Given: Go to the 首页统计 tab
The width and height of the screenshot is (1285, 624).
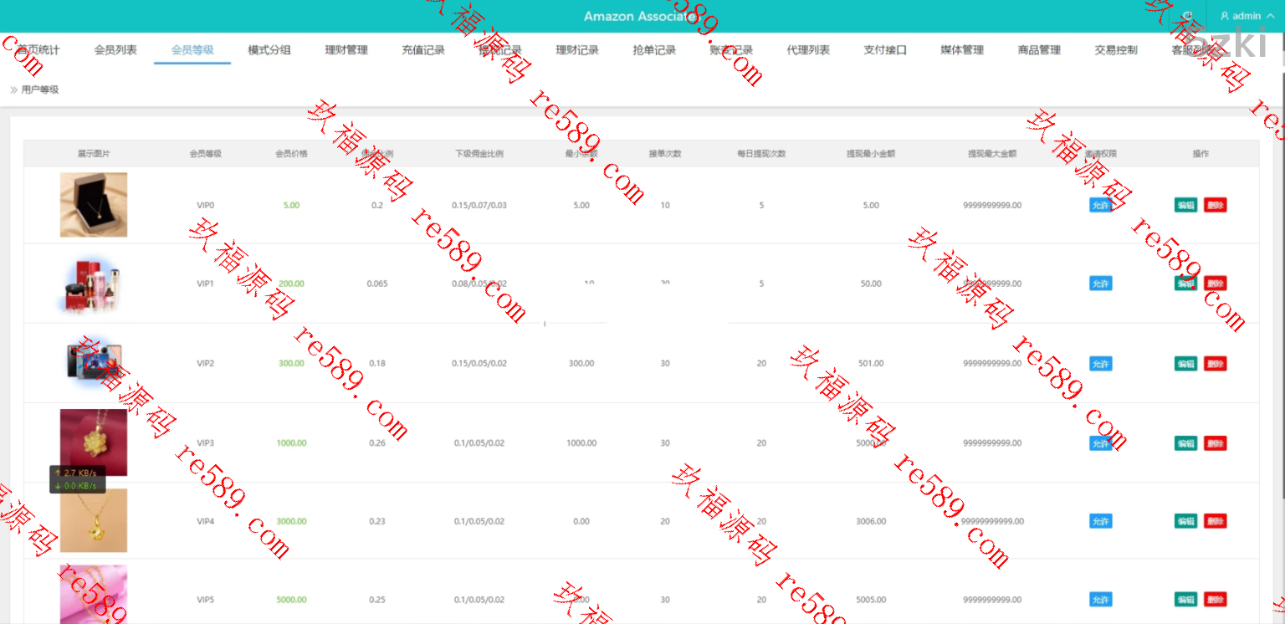Looking at the screenshot, I should tap(38, 50).
